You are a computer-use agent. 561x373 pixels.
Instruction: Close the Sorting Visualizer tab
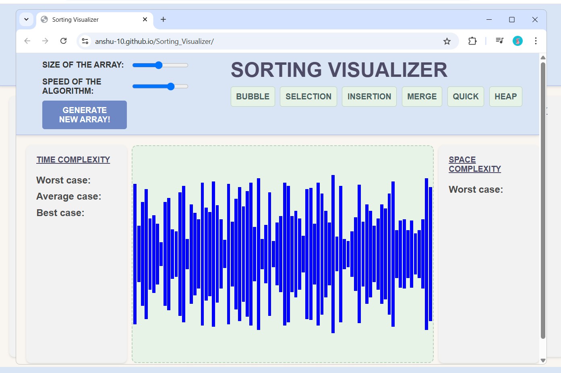pyautogui.click(x=145, y=19)
